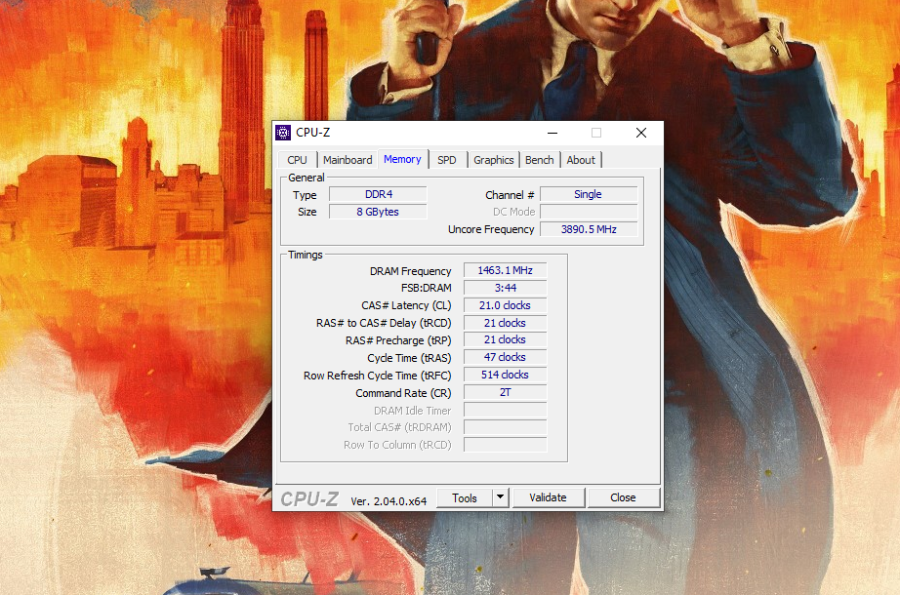This screenshot has height=595, width=900.
Task: Click the empty Total CAS# (tRDRAM) field
Action: (x=505, y=427)
